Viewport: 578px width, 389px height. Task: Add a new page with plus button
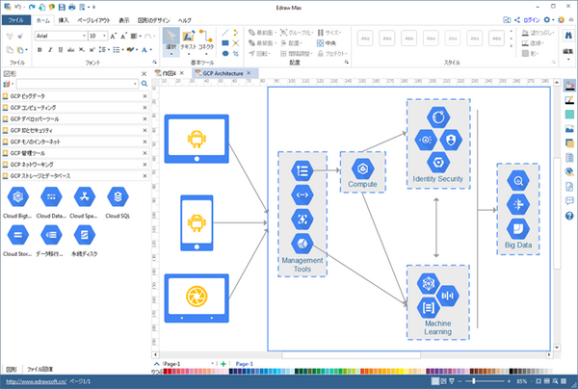pyautogui.click(x=223, y=364)
